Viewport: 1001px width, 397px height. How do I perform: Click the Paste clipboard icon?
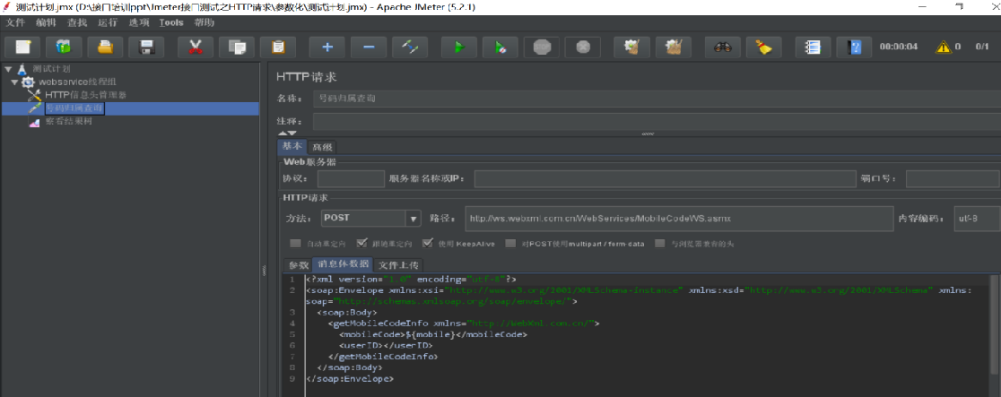click(278, 47)
